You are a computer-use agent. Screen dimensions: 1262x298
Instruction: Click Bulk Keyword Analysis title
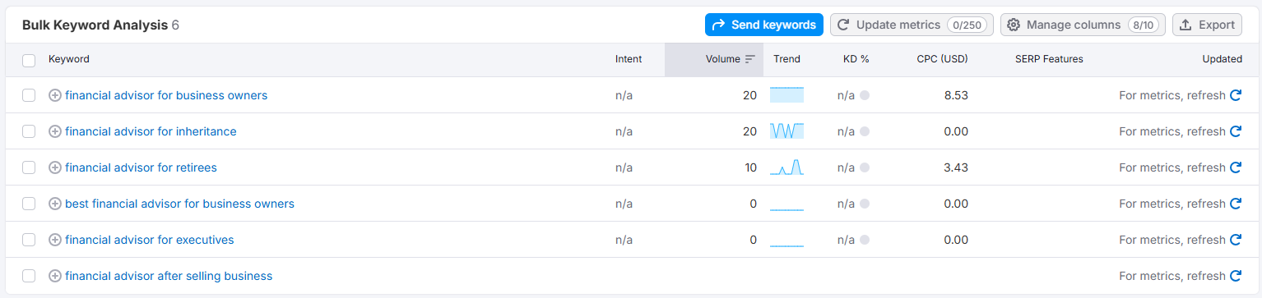pyautogui.click(x=95, y=25)
